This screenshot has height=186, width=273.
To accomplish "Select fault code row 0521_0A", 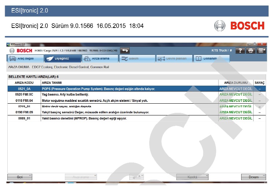I will (137, 89).
